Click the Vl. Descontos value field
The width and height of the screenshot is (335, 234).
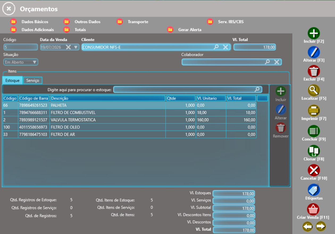coord(234,223)
